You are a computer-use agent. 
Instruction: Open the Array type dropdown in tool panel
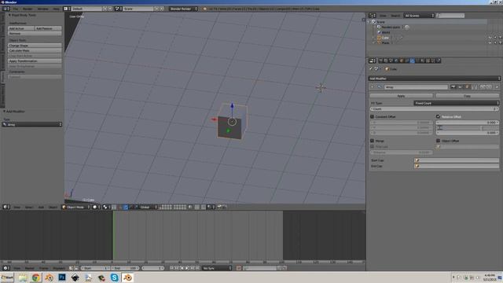click(x=32, y=124)
